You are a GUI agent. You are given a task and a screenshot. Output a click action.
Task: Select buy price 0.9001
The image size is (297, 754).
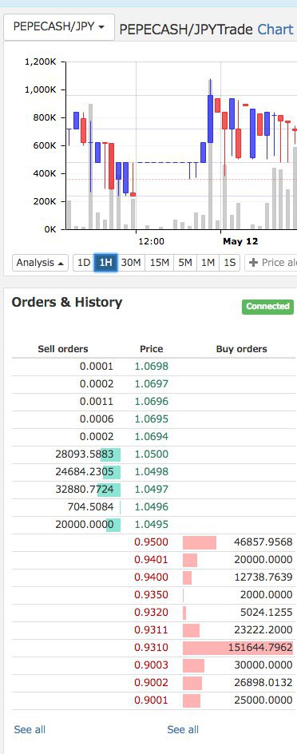pos(152,700)
